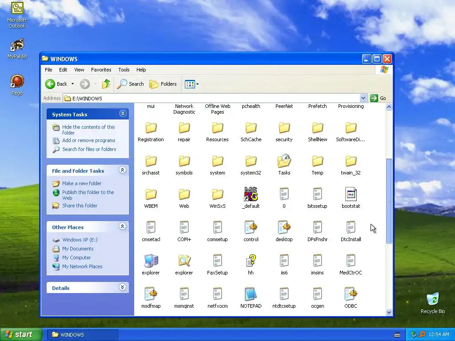Screen dimensions: 455x341
Task: Select the twain_32 folder
Action: pos(351,161)
